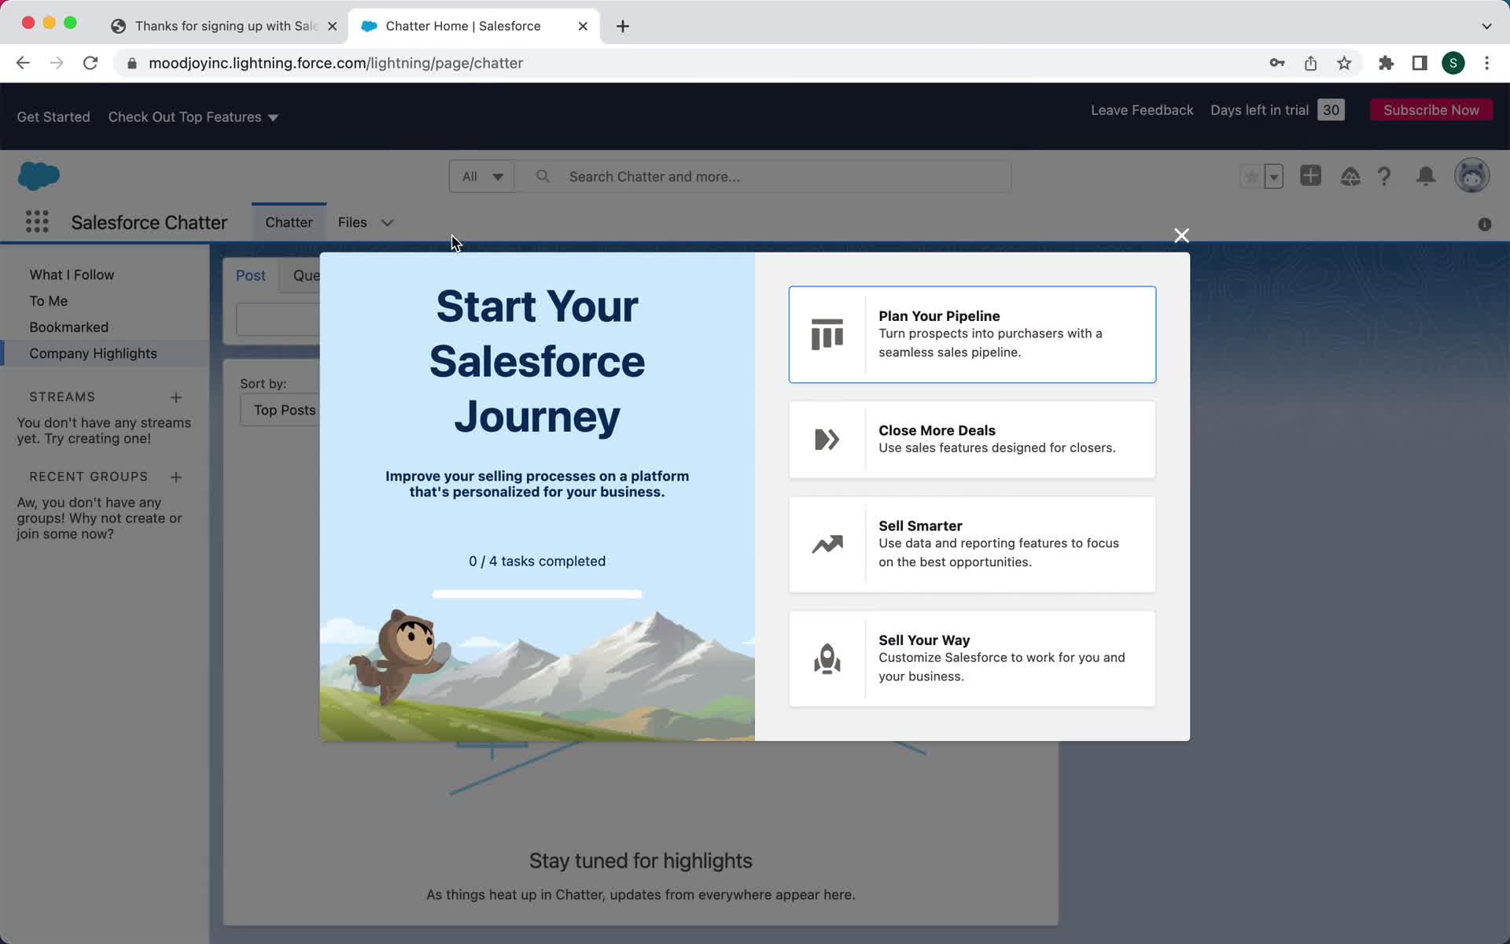The image size is (1510, 944).
Task: Open the Sell Your Way card
Action: (972, 658)
